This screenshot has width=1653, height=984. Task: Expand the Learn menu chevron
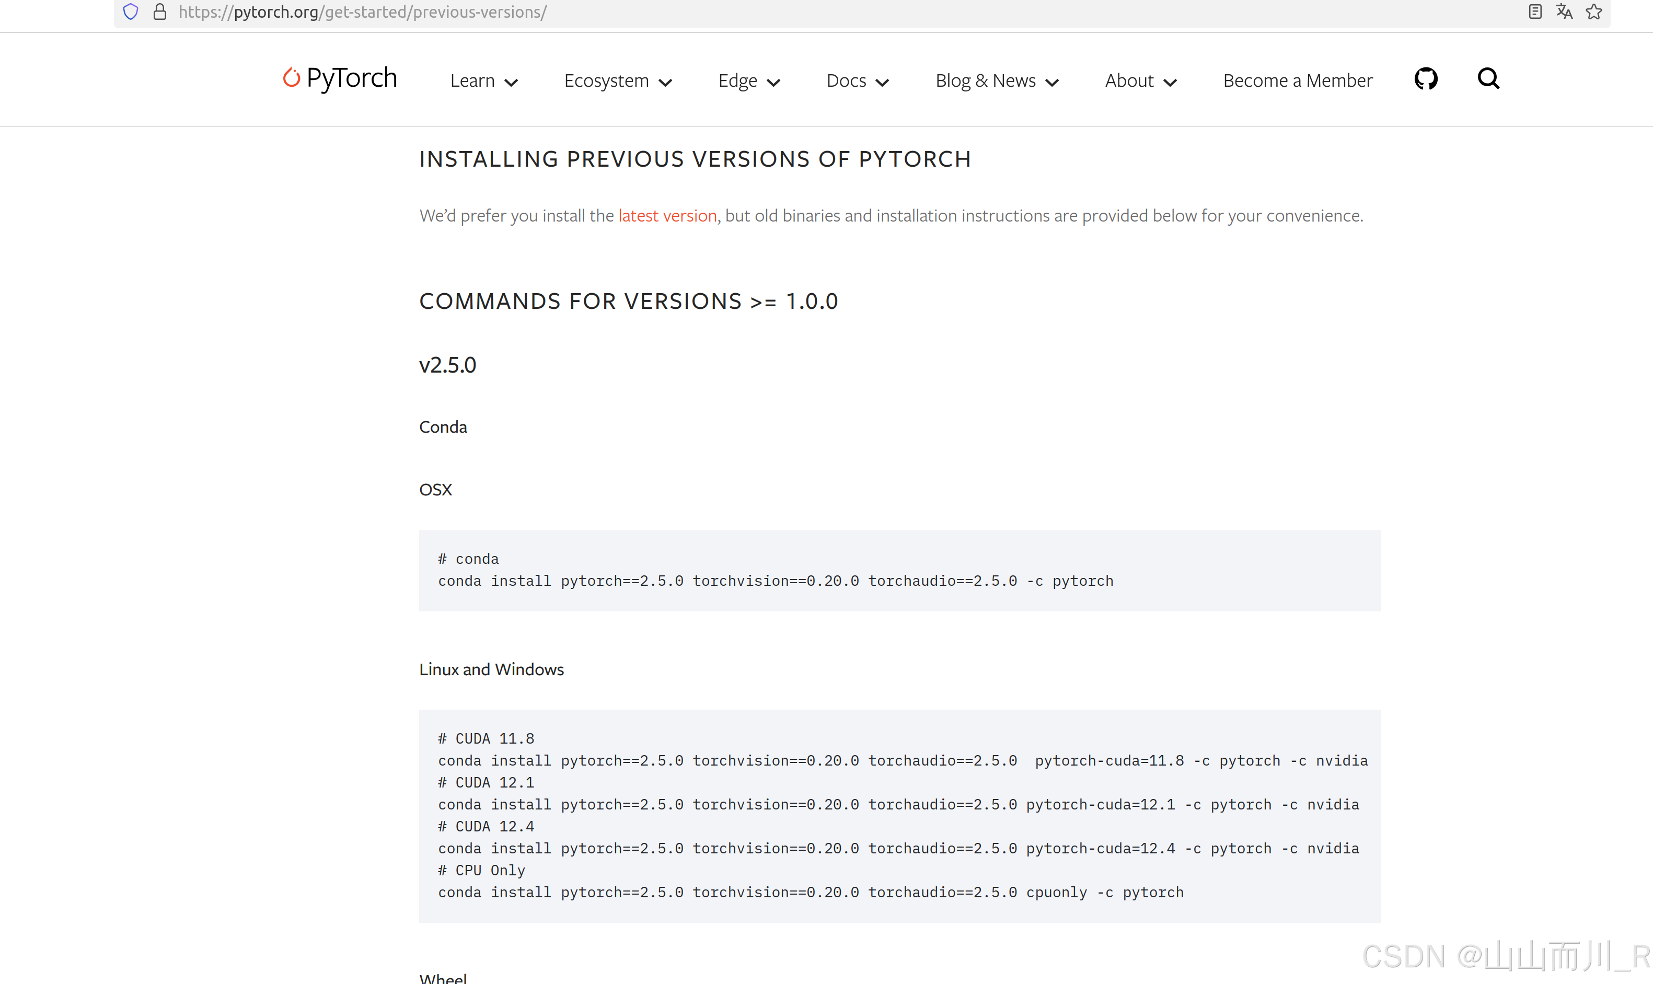click(511, 82)
